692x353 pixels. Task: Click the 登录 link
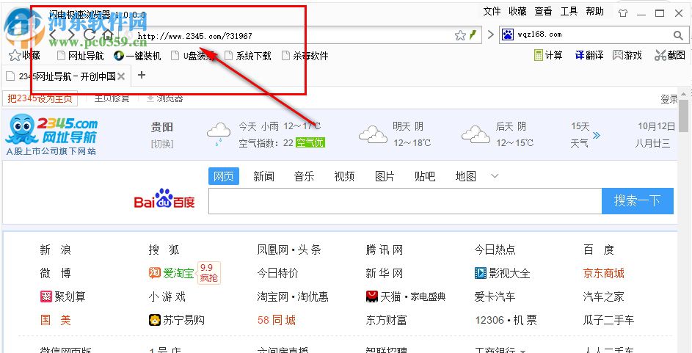tap(669, 99)
